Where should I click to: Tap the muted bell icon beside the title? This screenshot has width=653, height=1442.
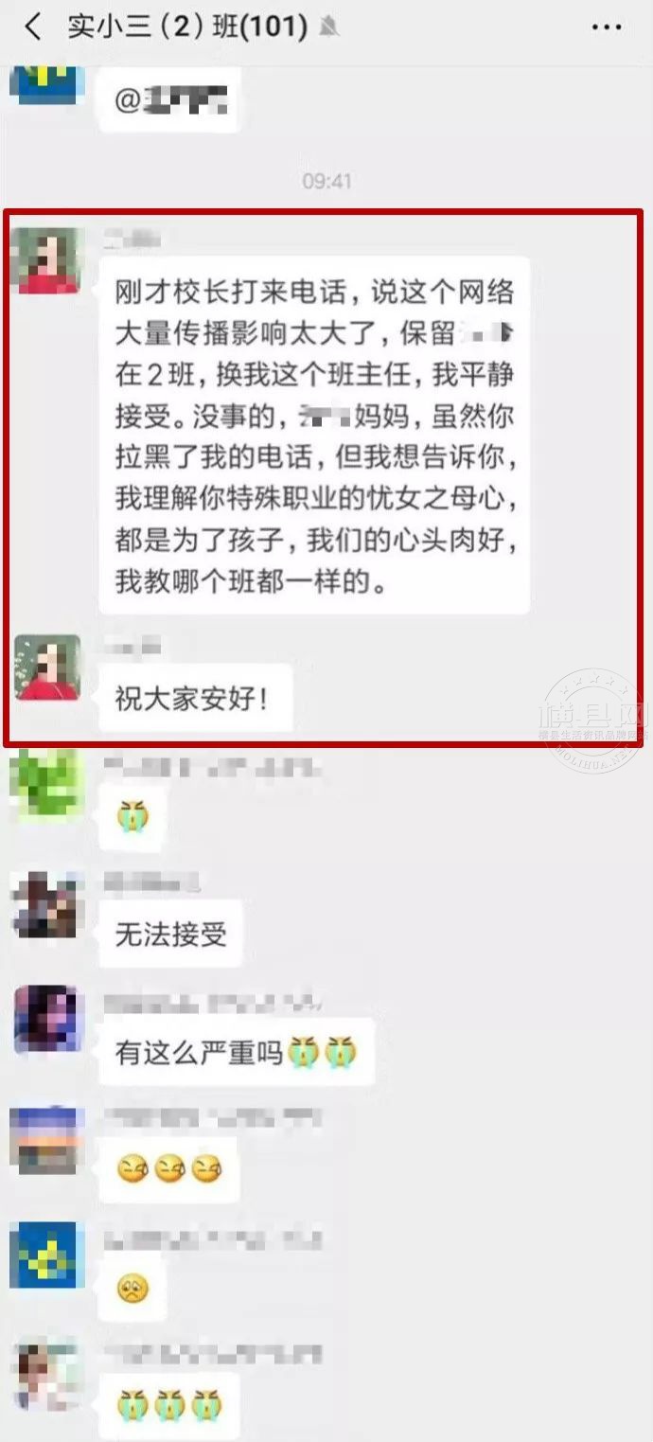coord(328,27)
